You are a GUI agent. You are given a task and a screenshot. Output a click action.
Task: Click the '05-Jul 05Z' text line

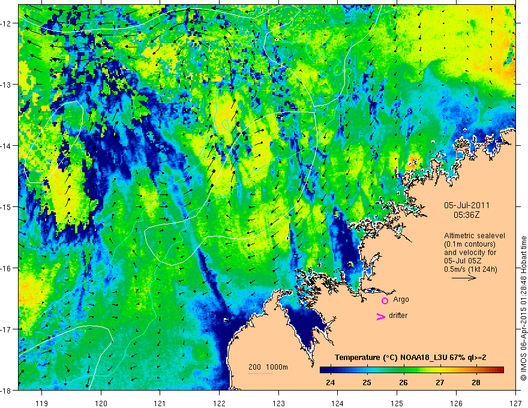pos(463,260)
